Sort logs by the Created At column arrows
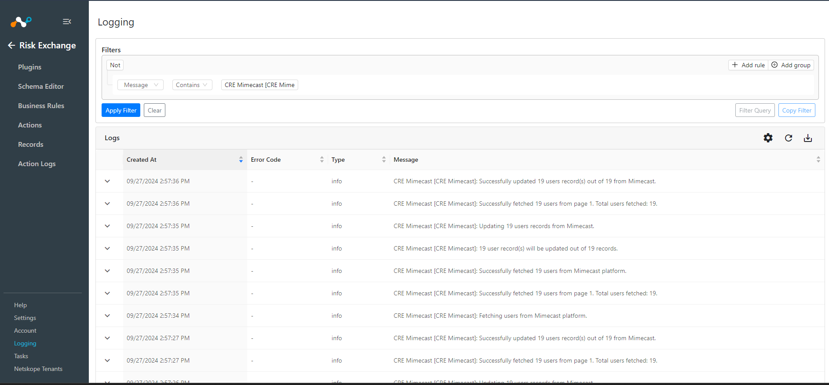 point(241,160)
